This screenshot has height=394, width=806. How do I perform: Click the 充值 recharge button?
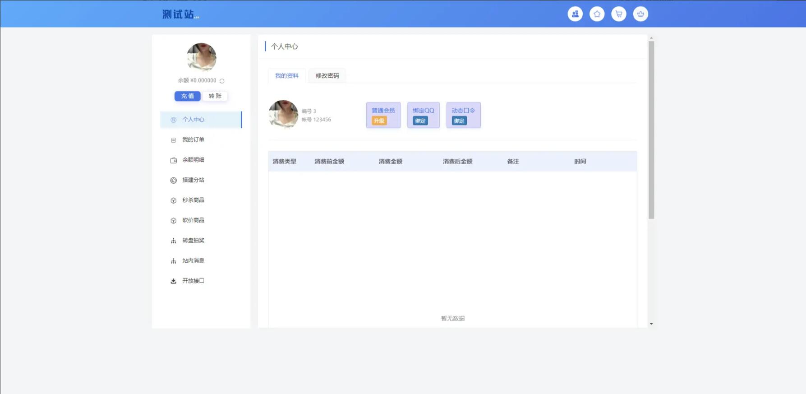(x=188, y=96)
